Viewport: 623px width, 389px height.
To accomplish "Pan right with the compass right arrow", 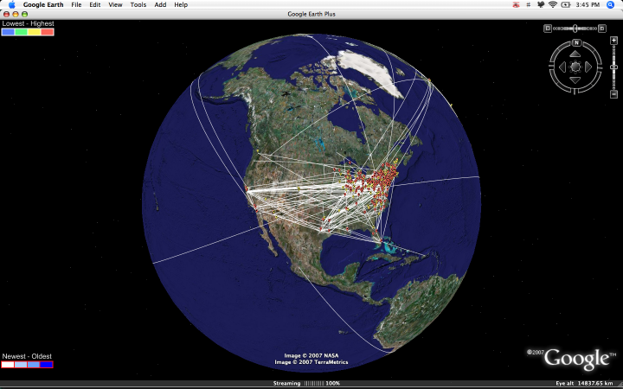I will point(588,67).
